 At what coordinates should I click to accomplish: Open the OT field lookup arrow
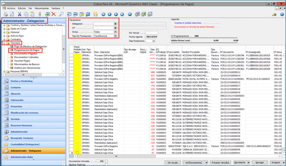coord(115,28)
